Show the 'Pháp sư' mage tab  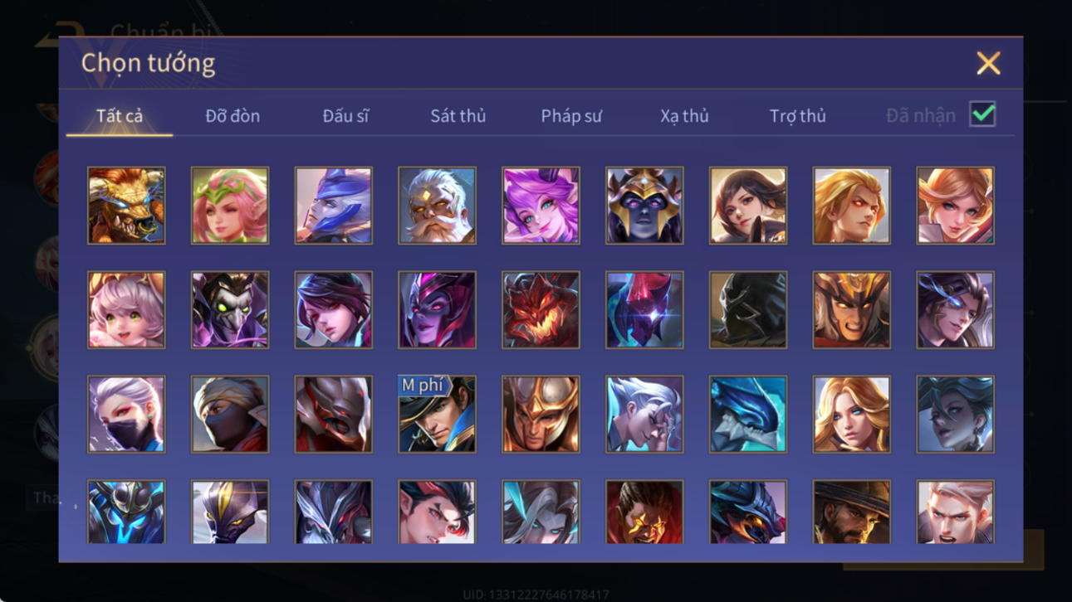[571, 116]
